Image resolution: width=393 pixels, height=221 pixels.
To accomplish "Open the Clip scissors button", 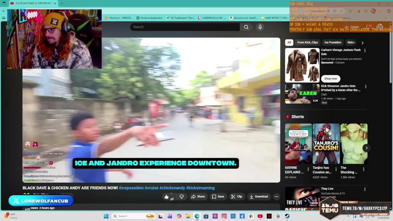I will (x=237, y=197).
